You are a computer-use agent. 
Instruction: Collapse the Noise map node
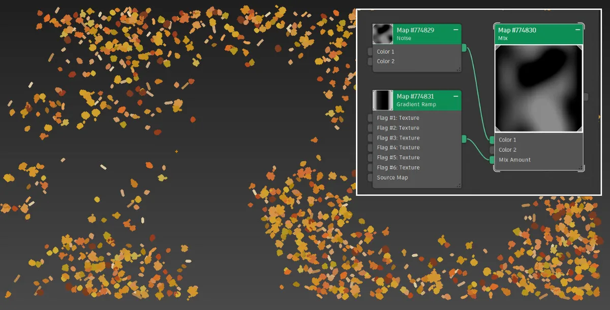tap(455, 30)
